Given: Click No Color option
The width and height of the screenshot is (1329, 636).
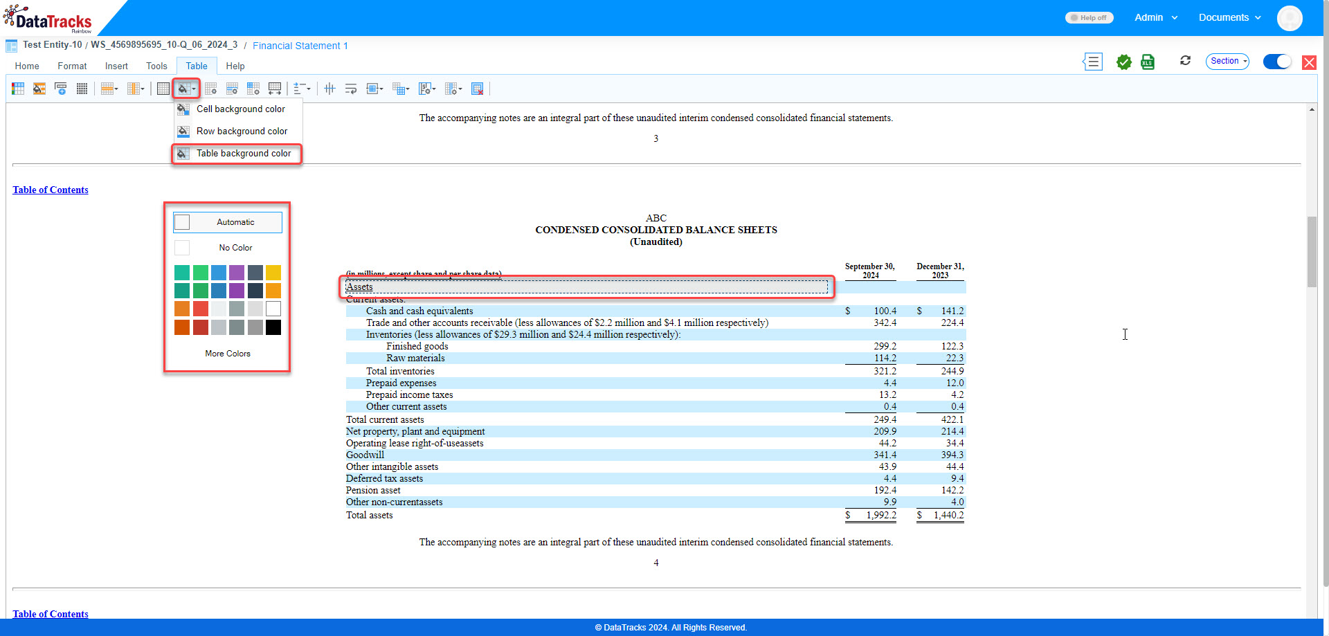Looking at the screenshot, I should (x=228, y=248).
